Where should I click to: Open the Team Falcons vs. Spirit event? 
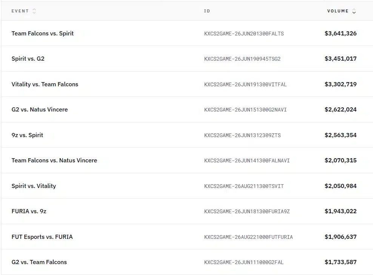click(x=43, y=34)
